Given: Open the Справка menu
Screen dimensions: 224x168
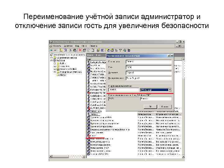Looking at the screenshot, I should point(93,46).
